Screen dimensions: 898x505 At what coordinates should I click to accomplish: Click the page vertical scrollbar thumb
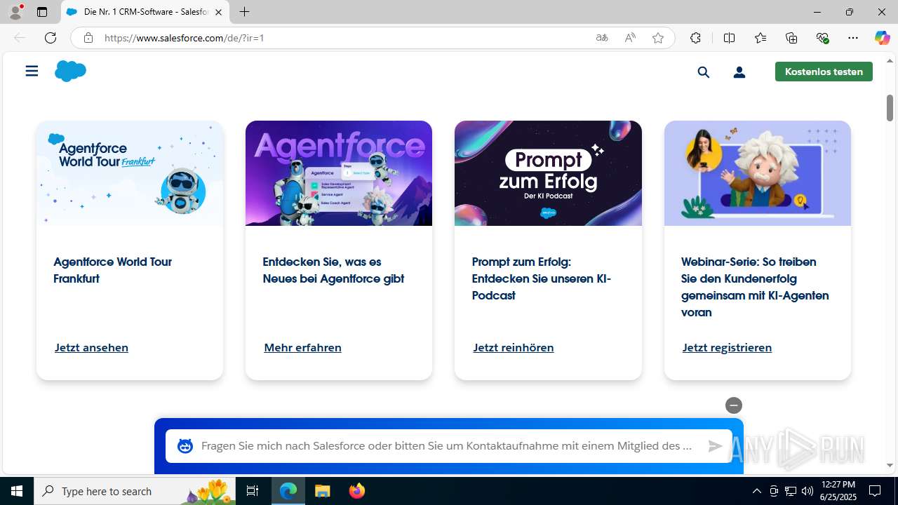click(890, 107)
